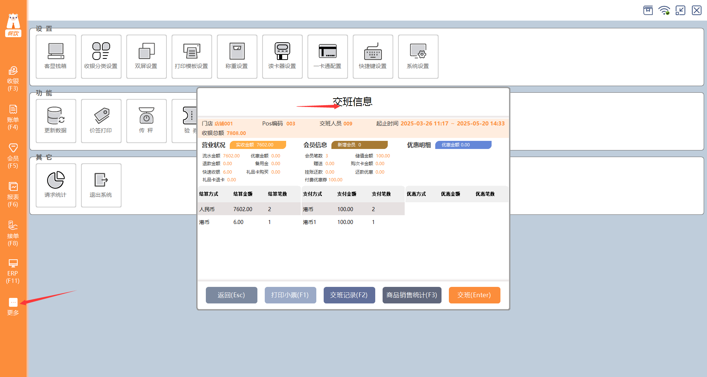
Task: Click the WiFi status icon
Action: (664, 10)
